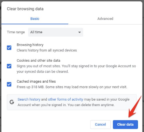This screenshot has width=144, height=132.
Task: Click the Clear data button
Action: 125,125
